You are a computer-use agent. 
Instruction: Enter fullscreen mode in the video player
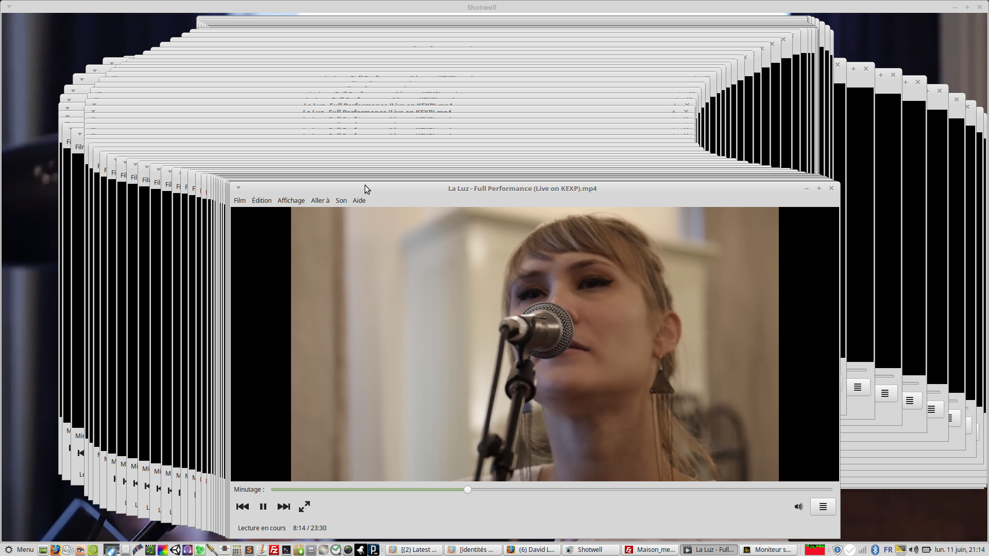click(x=304, y=507)
